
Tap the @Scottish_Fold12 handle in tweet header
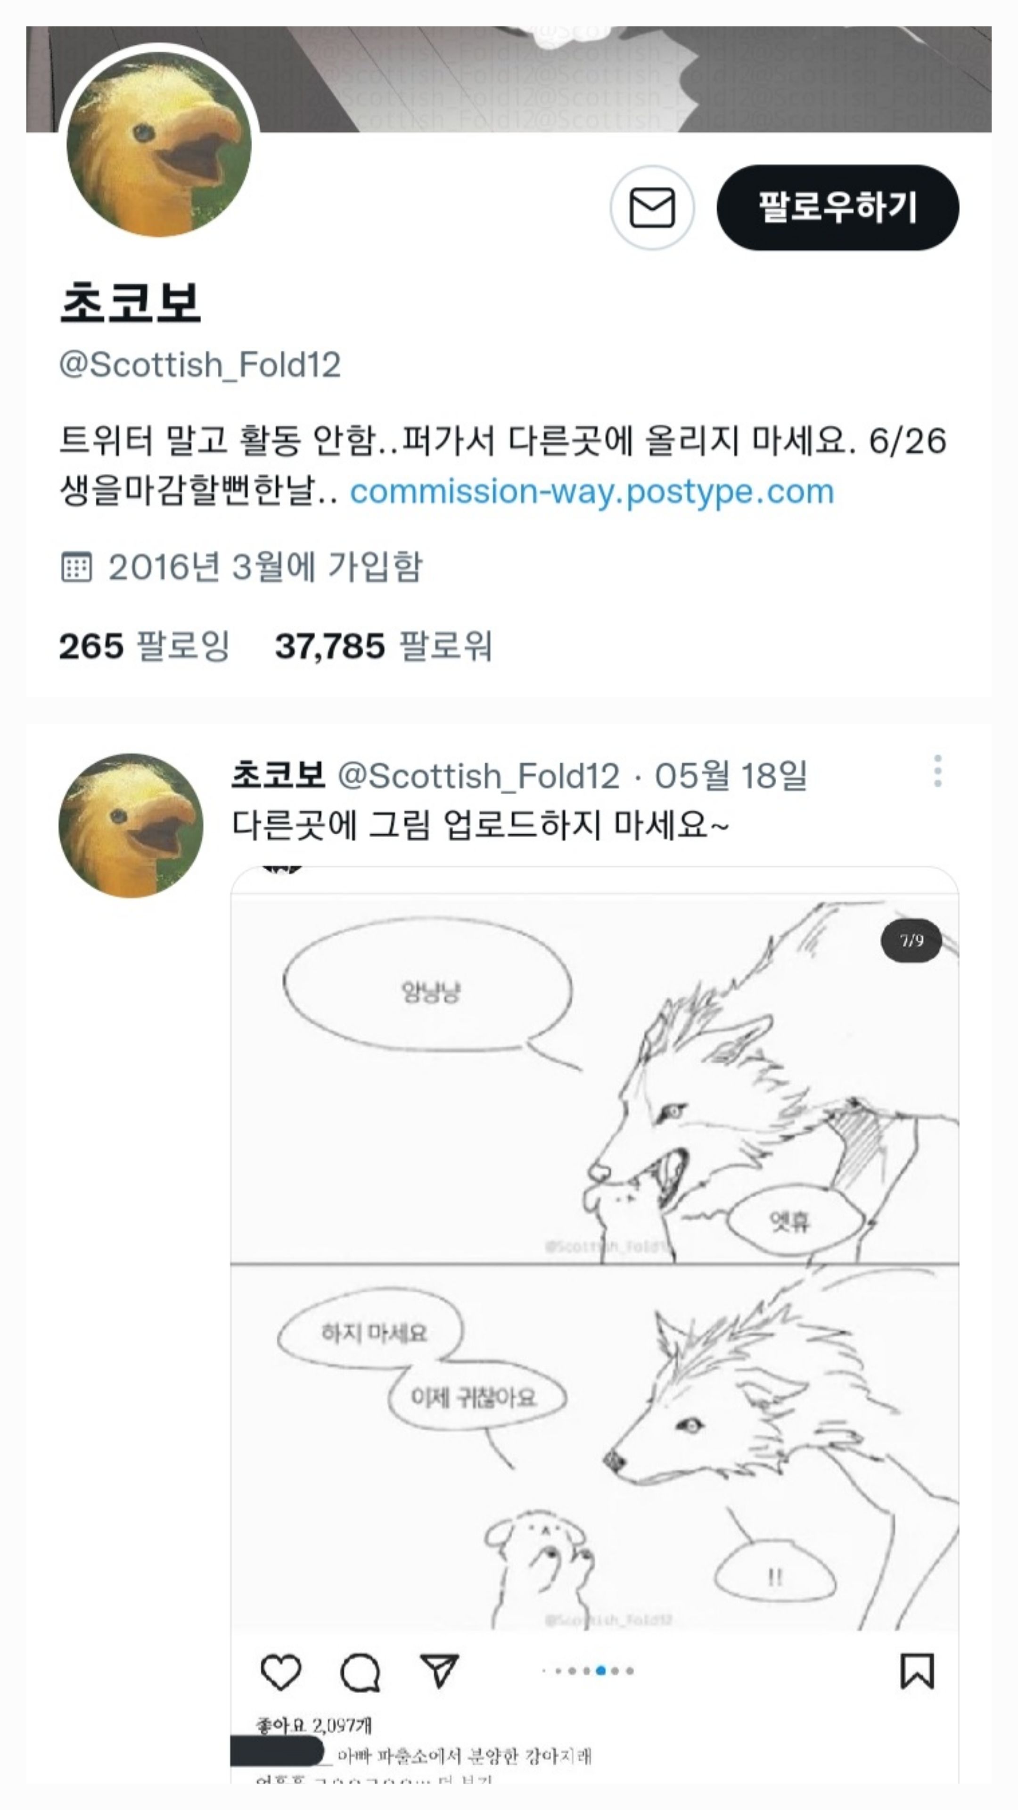[478, 776]
